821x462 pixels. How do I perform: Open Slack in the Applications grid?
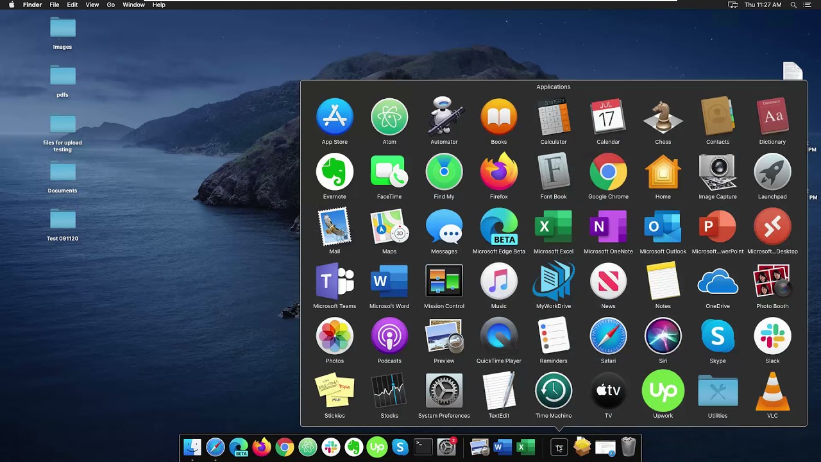tap(772, 336)
